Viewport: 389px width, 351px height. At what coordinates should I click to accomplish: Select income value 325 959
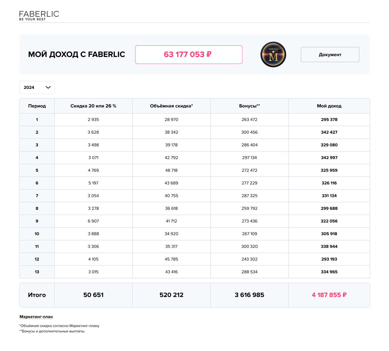point(329,170)
